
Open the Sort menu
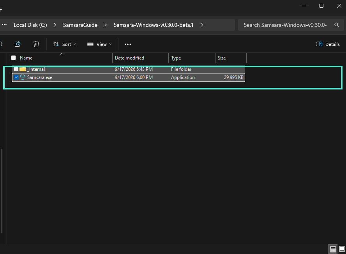tap(65, 44)
